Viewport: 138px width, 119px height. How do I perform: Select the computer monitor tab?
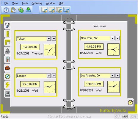pyautogui.click(x=7, y=94)
